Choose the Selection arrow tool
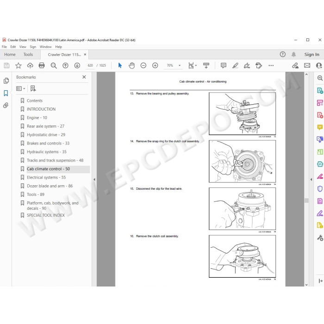Screen dimensions: 324x324 (x=120, y=66)
